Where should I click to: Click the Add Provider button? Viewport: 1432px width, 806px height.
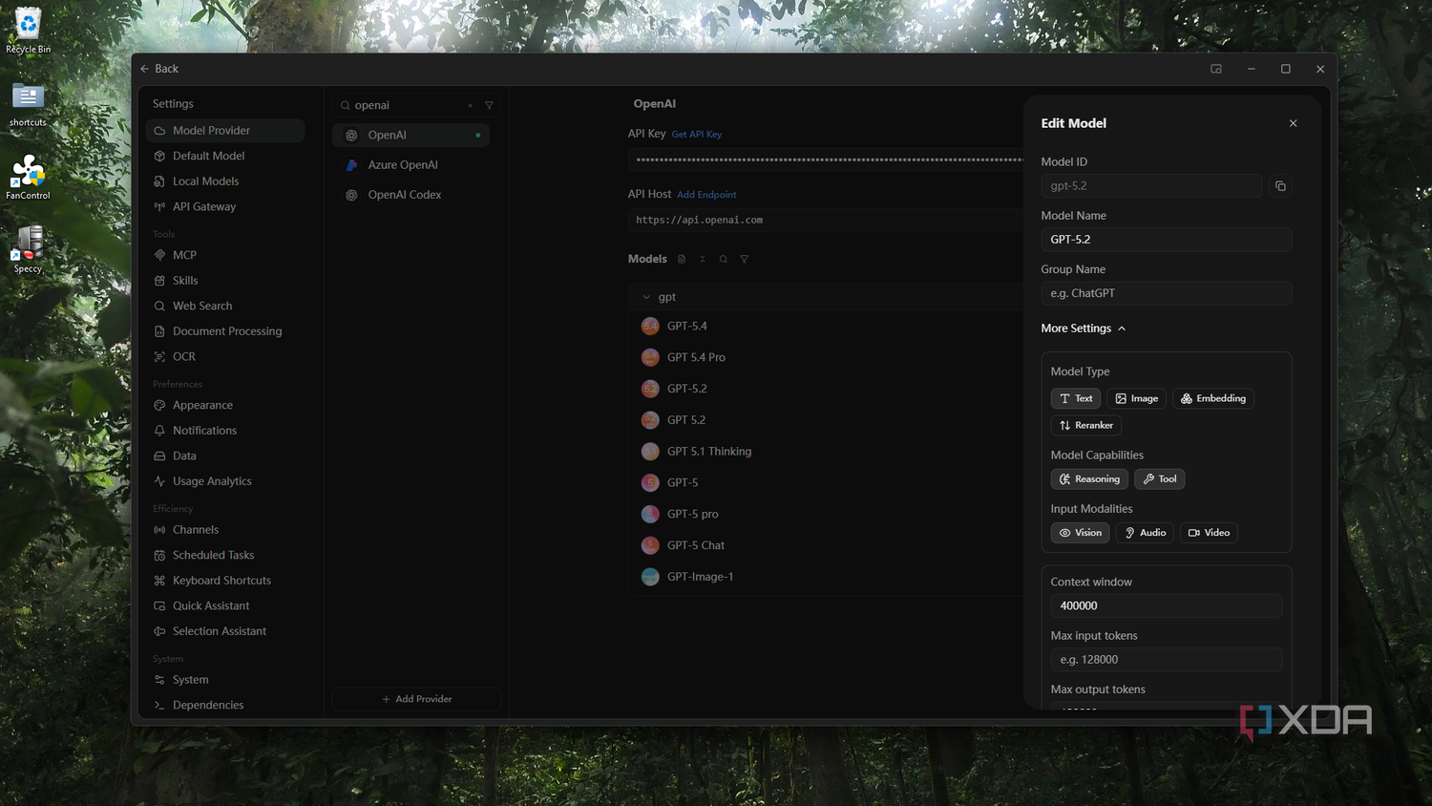tap(416, 699)
